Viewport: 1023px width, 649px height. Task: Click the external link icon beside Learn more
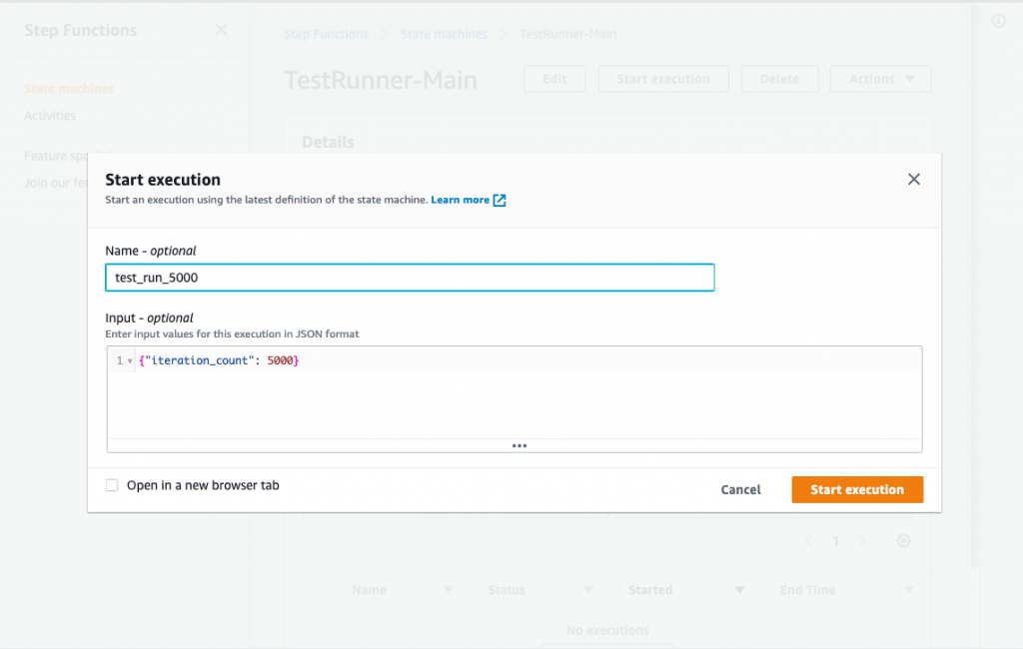tap(499, 200)
